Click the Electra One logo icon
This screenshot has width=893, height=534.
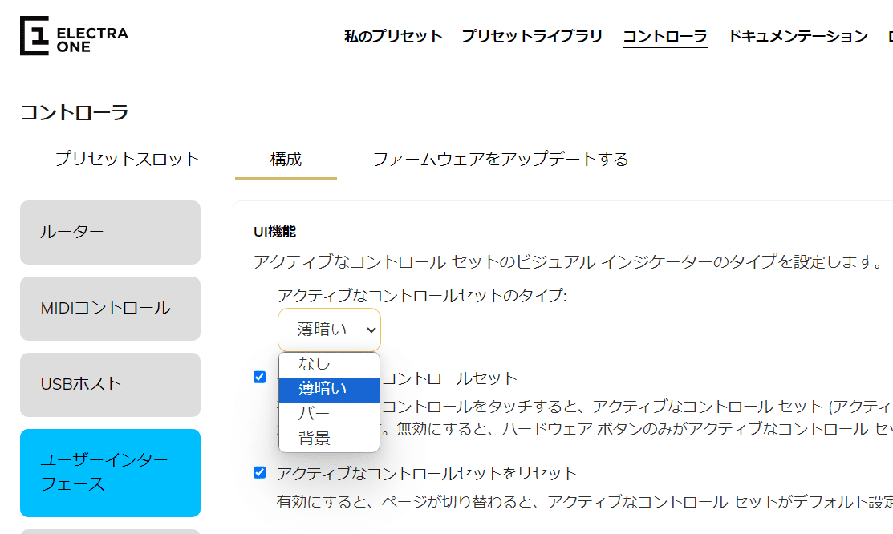(34, 36)
